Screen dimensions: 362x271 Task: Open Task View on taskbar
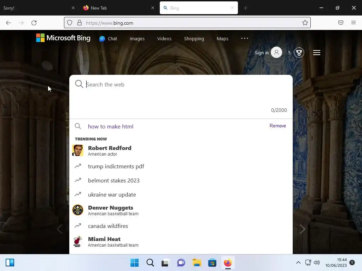(x=165, y=263)
